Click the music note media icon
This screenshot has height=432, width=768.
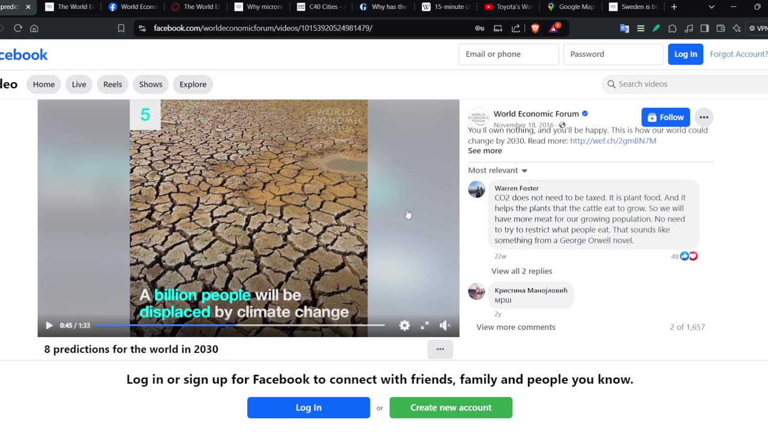coord(689,28)
